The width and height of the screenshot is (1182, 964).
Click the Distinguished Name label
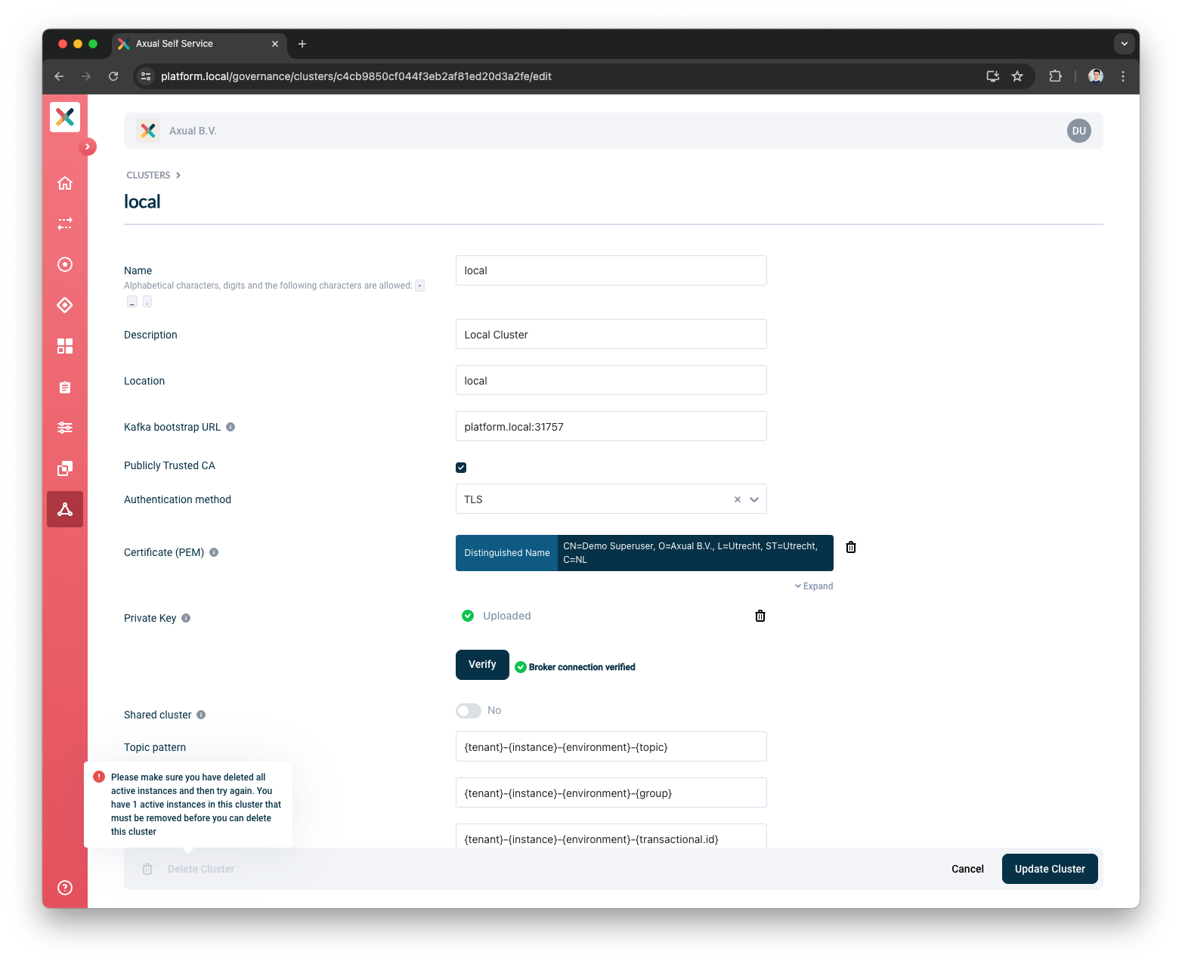[507, 553]
